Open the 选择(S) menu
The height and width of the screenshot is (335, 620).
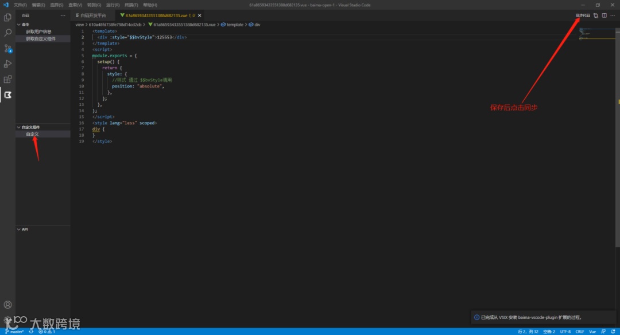click(x=56, y=5)
